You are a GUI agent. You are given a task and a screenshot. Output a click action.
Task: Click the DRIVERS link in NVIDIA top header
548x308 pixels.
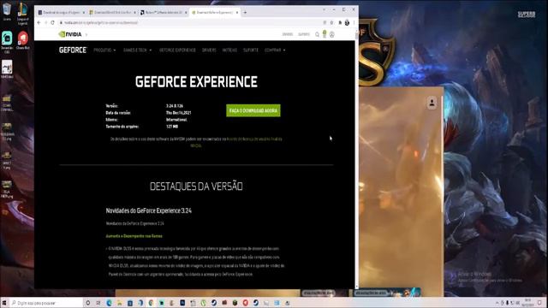pos(288,34)
